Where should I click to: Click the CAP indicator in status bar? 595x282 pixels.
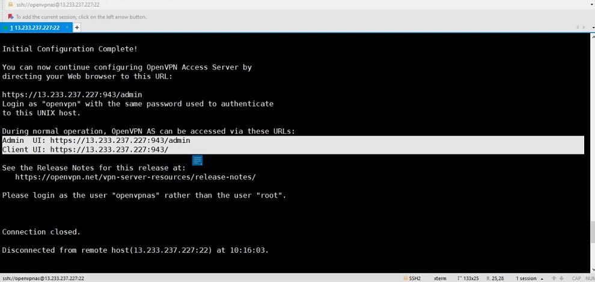tap(576, 278)
